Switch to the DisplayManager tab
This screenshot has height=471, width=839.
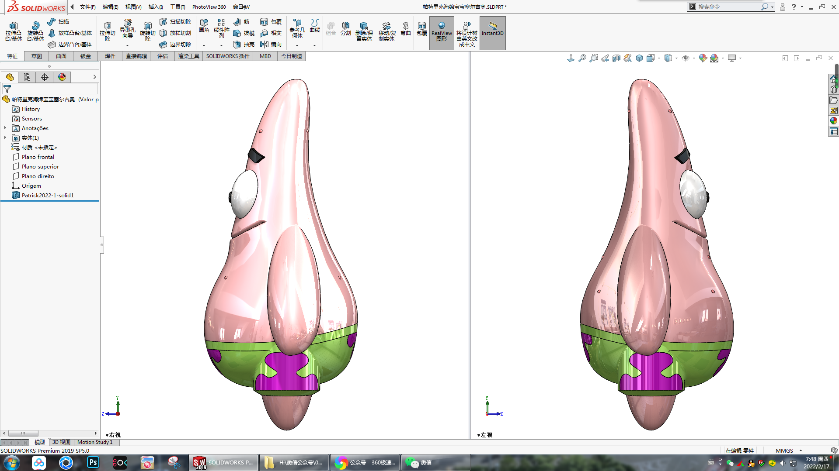[x=62, y=77]
